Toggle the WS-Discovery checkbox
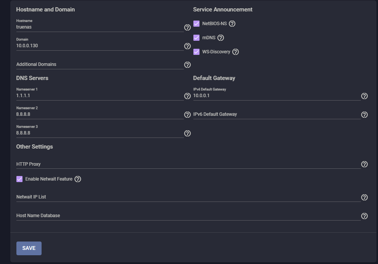The image size is (378, 264). tap(196, 52)
